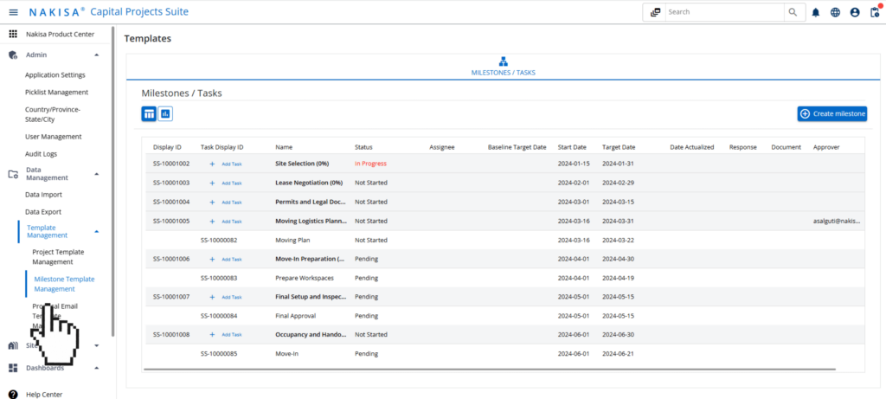This screenshot has height=399, width=886.
Task: Collapse the Template Management submenu
Action: tap(96, 232)
